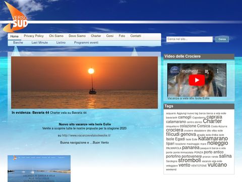Select the 'vulcano' tag

pos(217,165)
